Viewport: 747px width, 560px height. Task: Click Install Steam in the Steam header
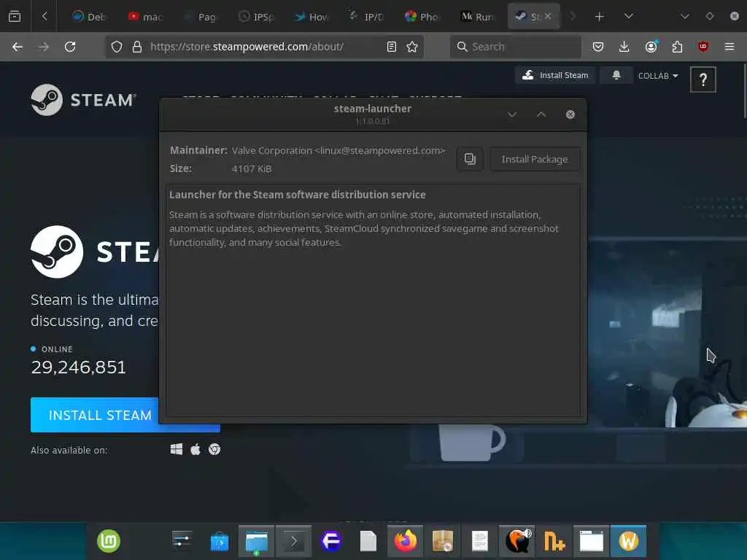[x=555, y=75]
